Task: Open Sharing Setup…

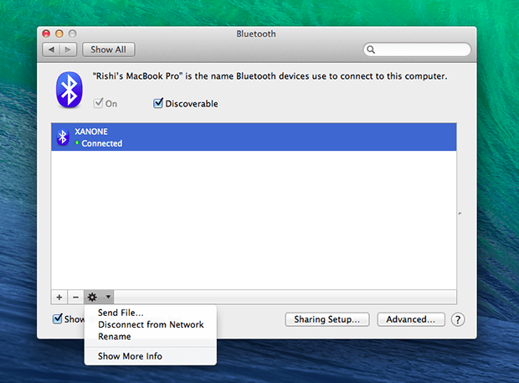Action: point(326,319)
